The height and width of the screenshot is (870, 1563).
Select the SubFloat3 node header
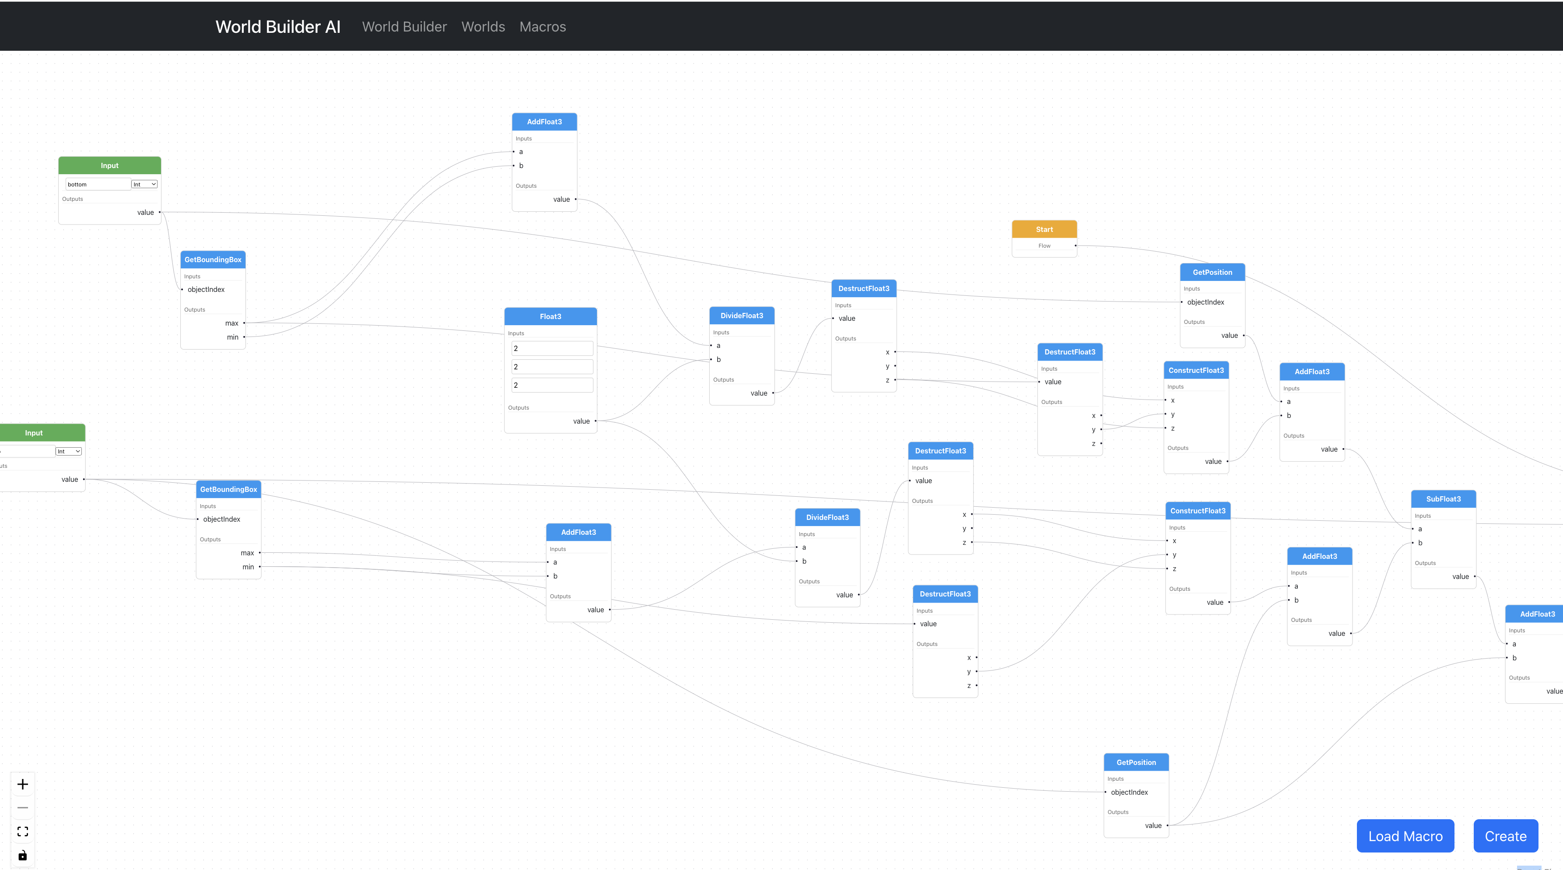[1443, 499]
